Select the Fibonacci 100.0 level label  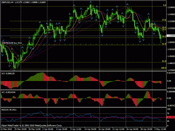[164, 68]
